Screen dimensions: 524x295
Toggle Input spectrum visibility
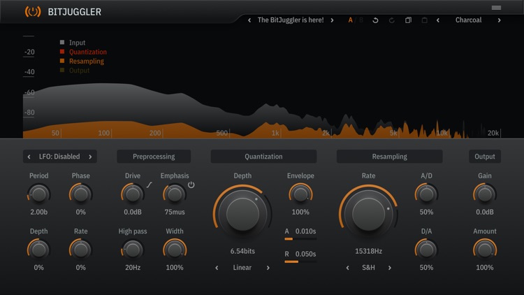pos(73,43)
